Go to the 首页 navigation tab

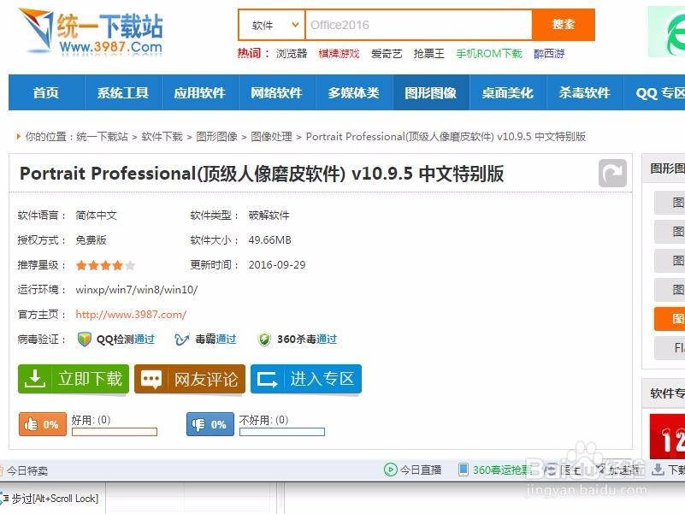pyautogui.click(x=46, y=92)
